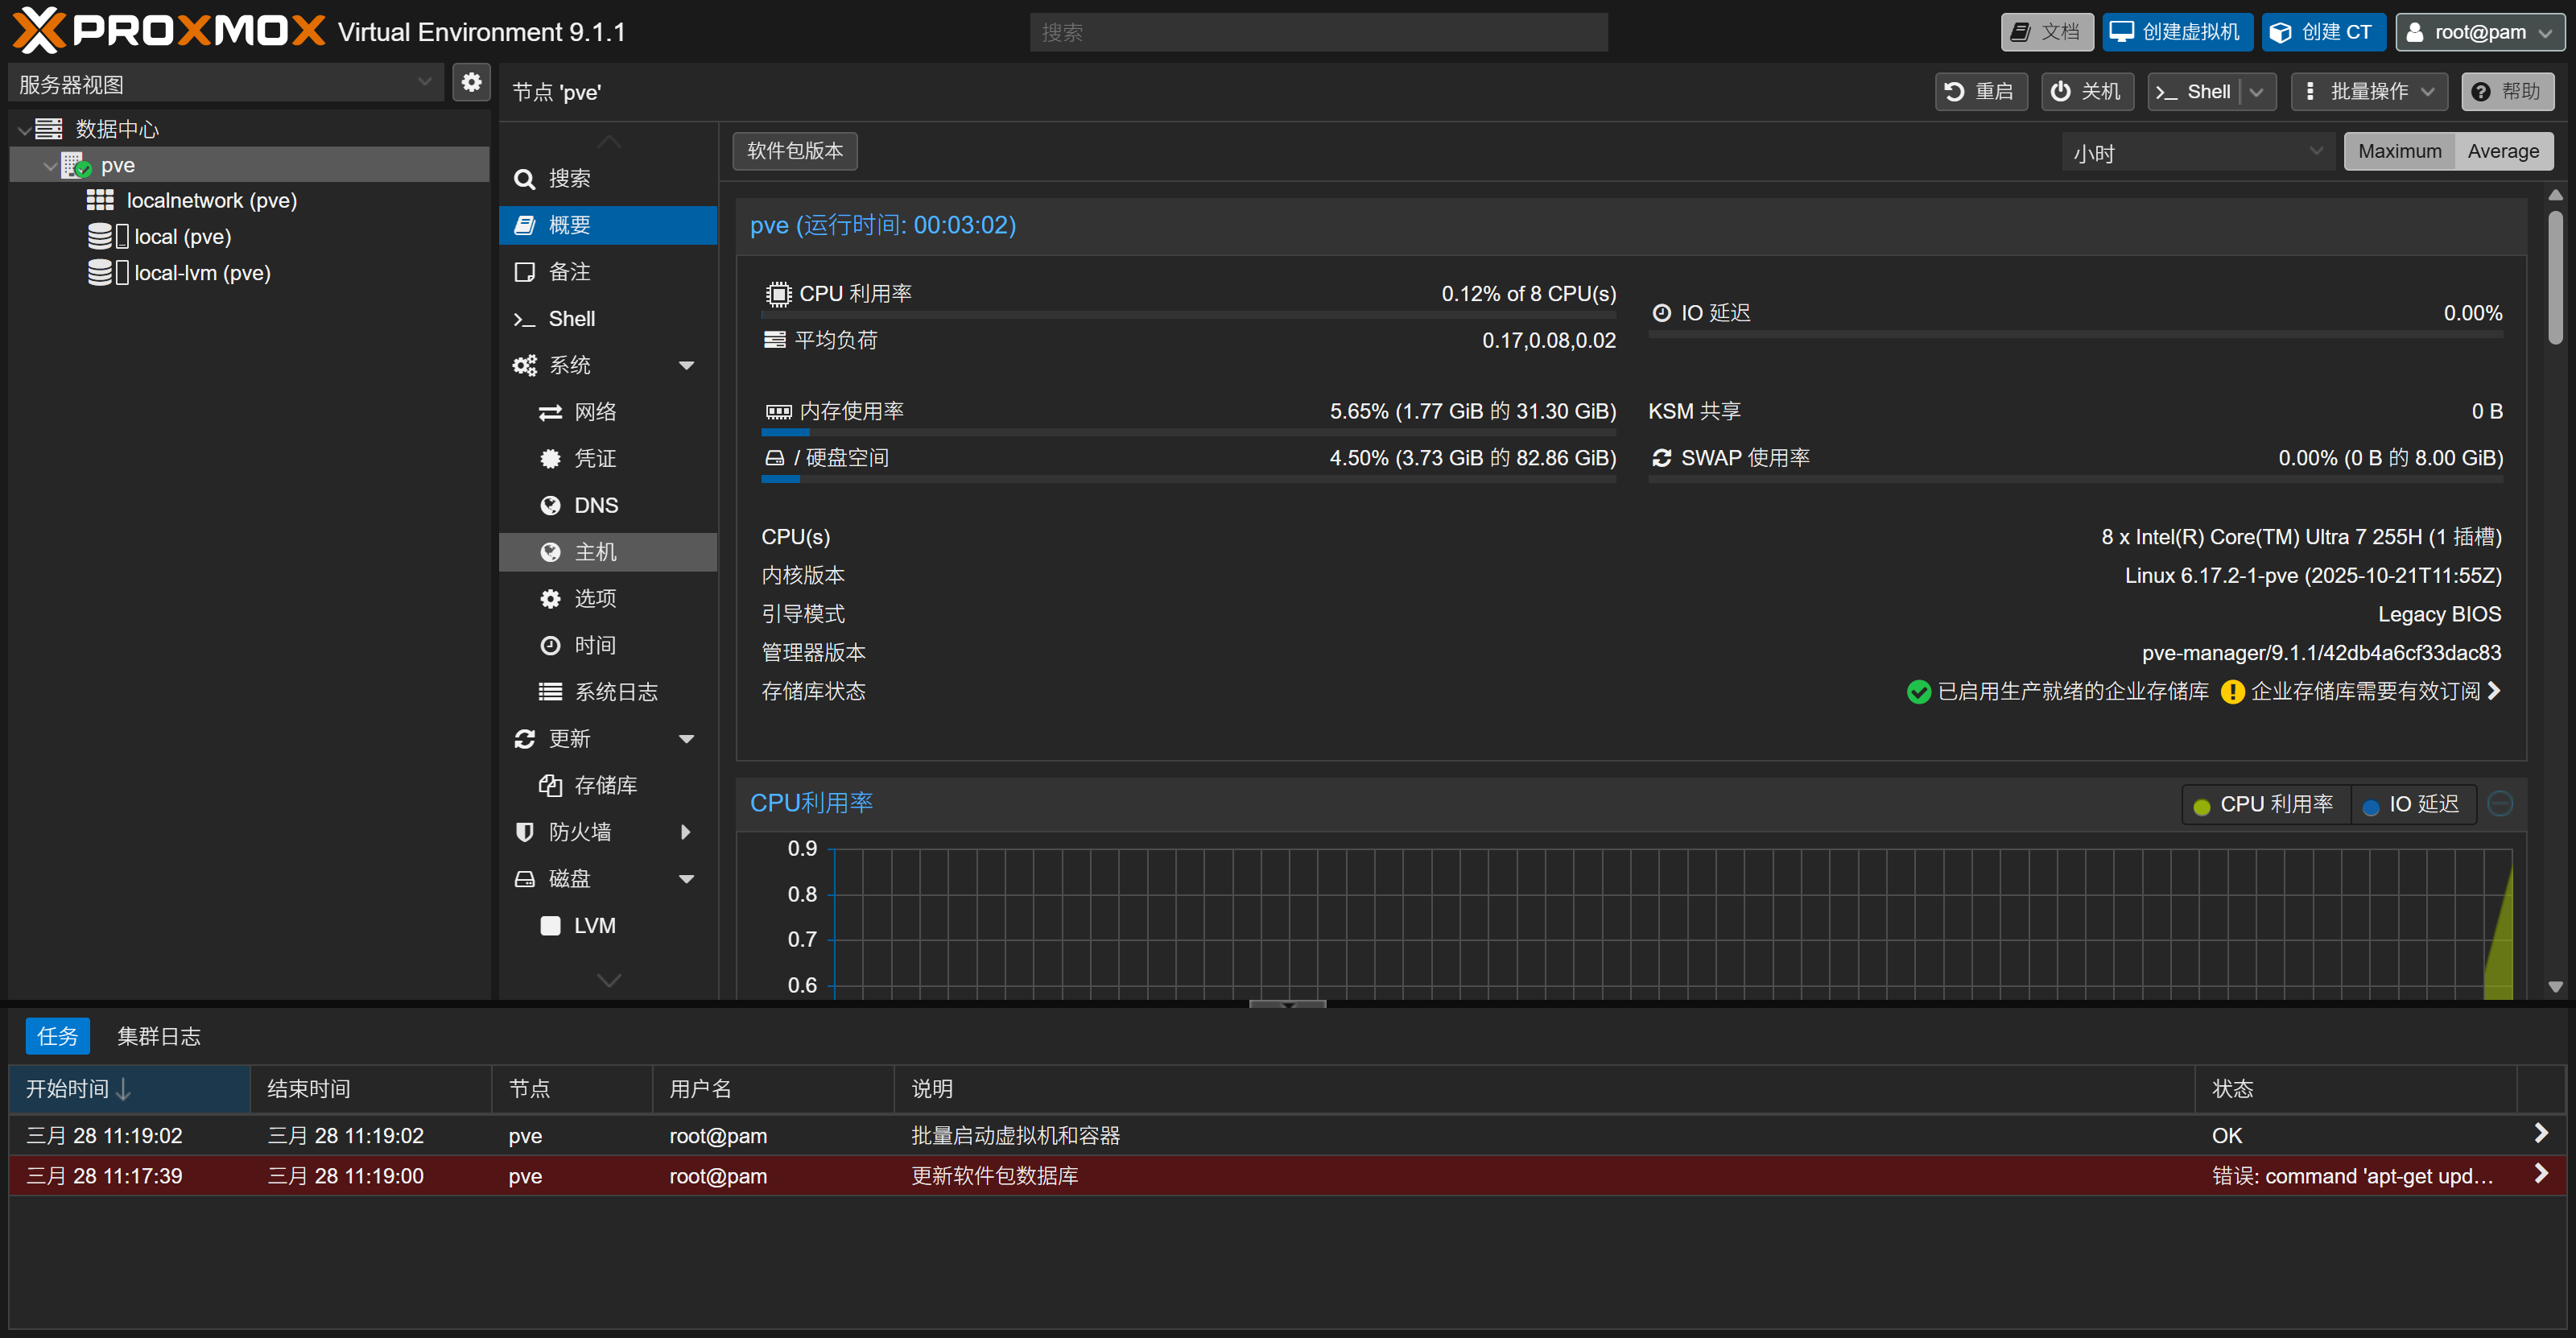This screenshot has height=1338, width=2576.
Task: Toggle the IO 延迟 chart legend
Action: tap(2412, 803)
